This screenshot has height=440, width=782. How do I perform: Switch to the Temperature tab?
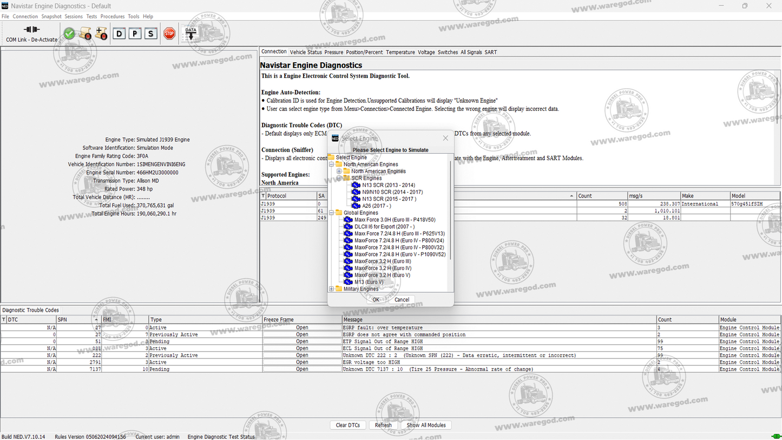[x=400, y=52]
